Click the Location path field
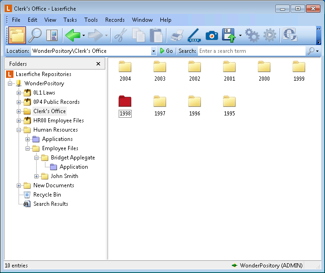The image size is (325, 273). tap(91, 51)
